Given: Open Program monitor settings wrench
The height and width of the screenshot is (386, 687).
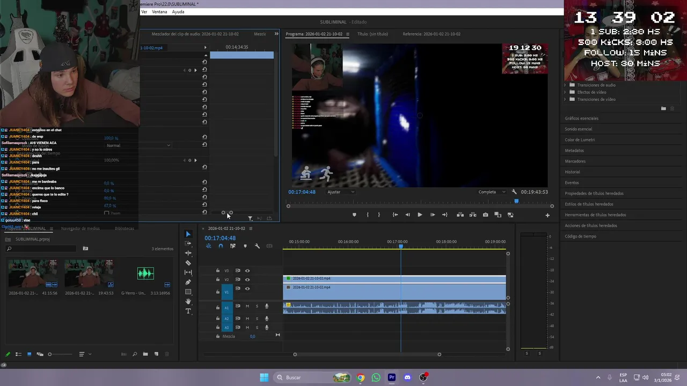Looking at the screenshot, I should (514, 192).
